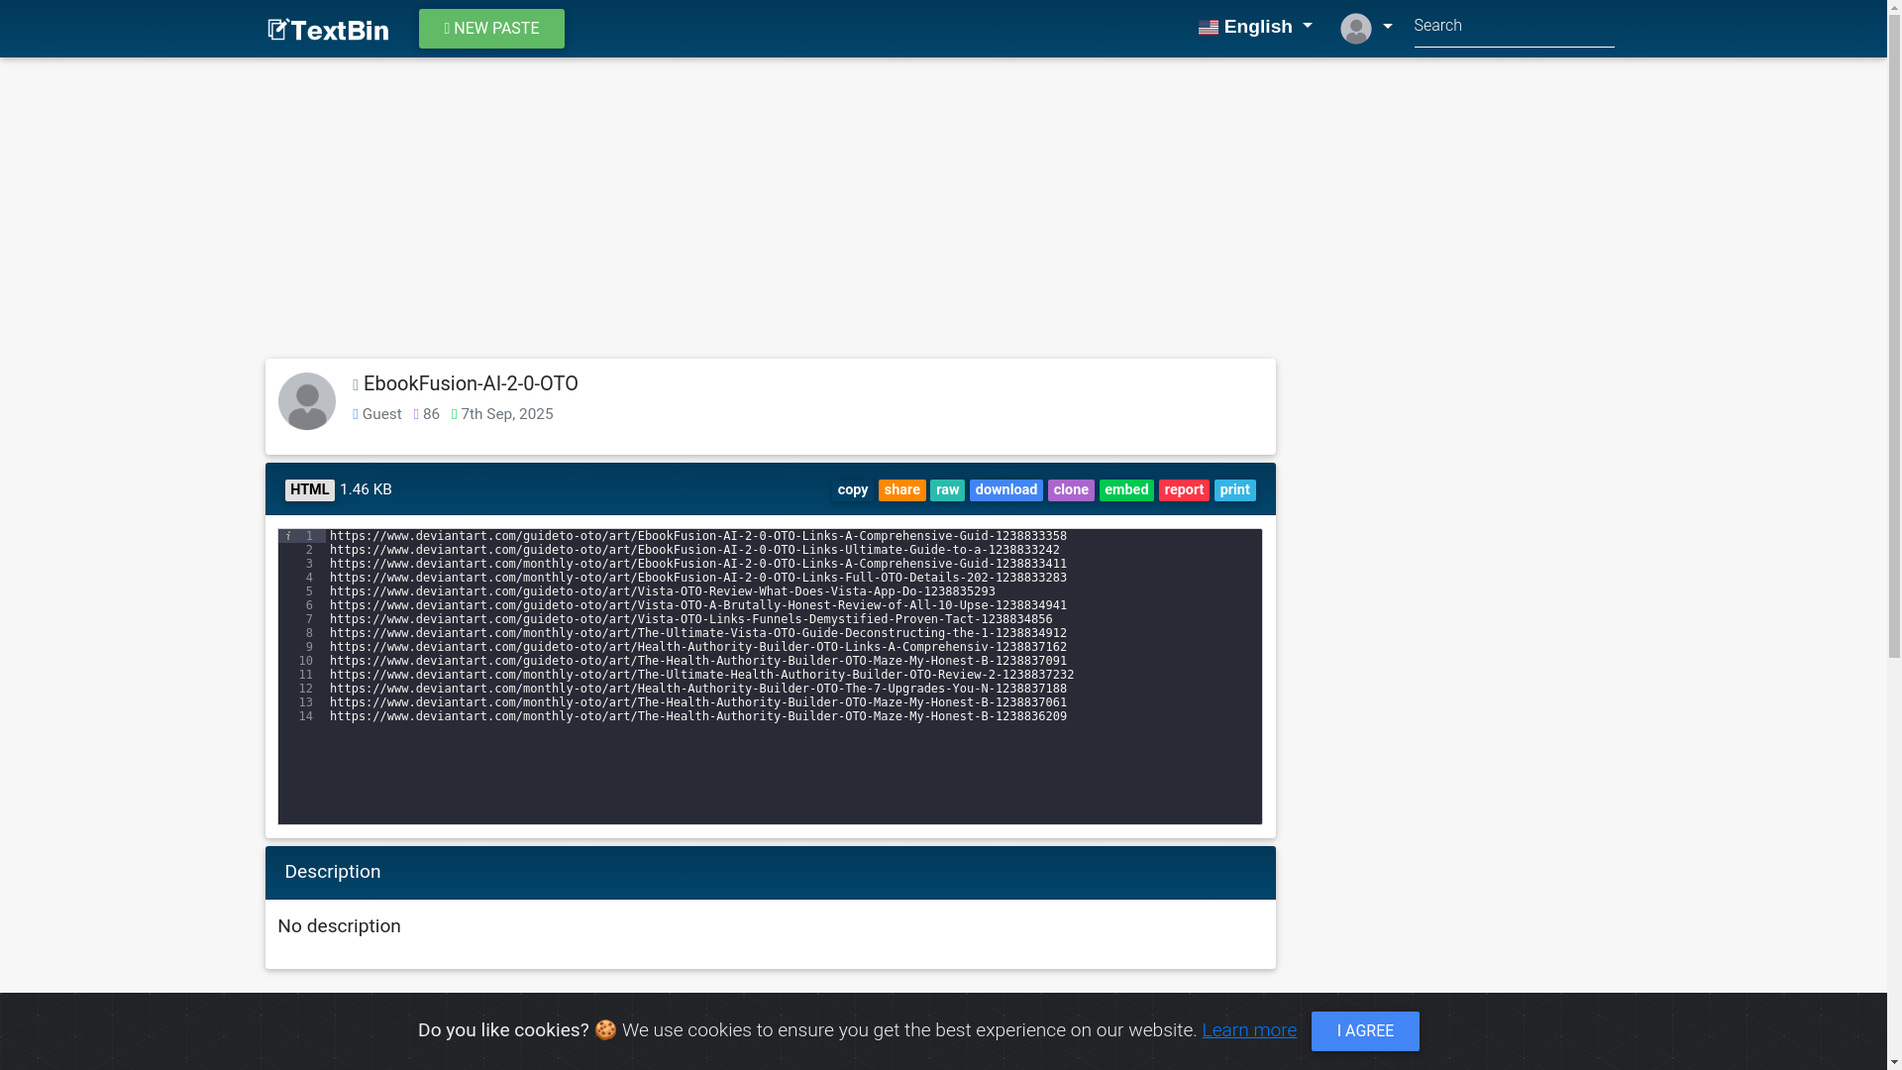The image size is (1902, 1070).
Task: Click line number 10 in gutter
Action: click(306, 661)
